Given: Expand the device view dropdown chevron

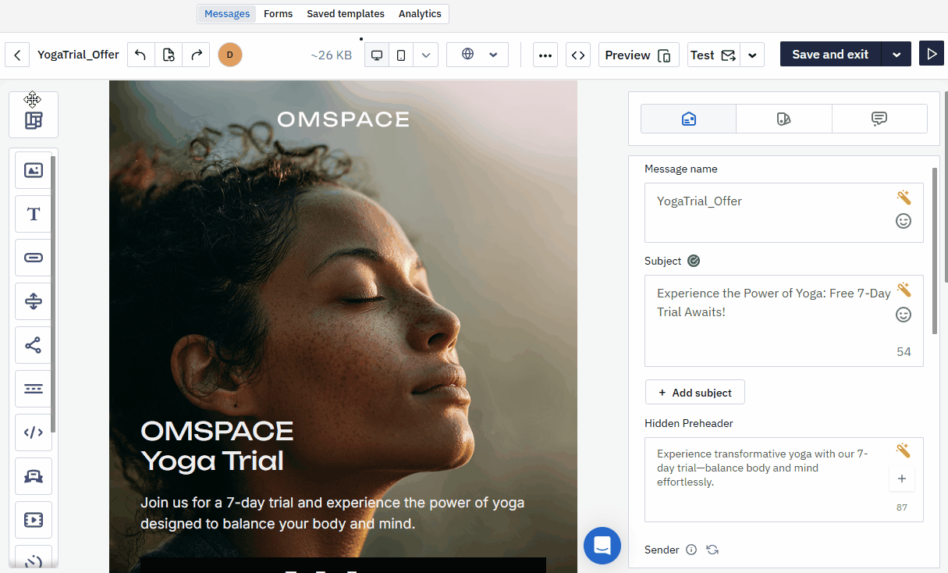Looking at the screenshot, I should (x=425, y=55).
